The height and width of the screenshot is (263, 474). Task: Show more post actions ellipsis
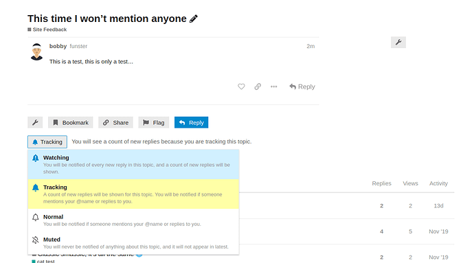(274, 87)
